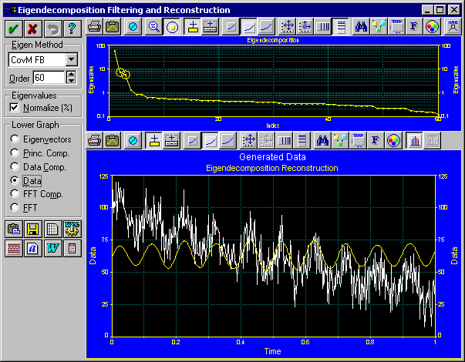465x362 pixels.
Task: Minimize the Eigendecomposition Filtering window
Action: coord(427,10)
